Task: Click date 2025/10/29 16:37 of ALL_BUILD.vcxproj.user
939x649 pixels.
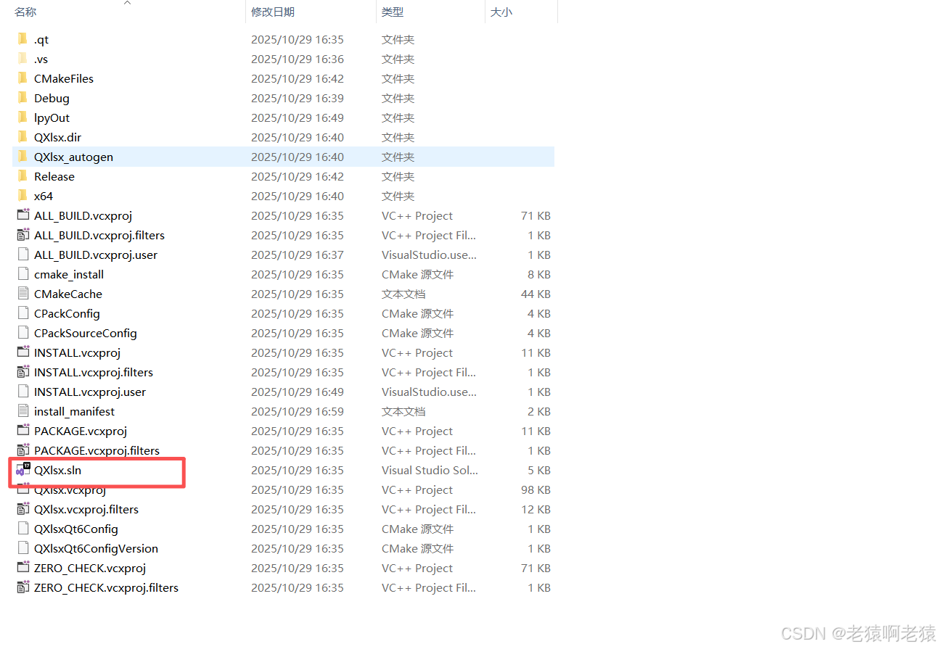Action: pos(298,255)
